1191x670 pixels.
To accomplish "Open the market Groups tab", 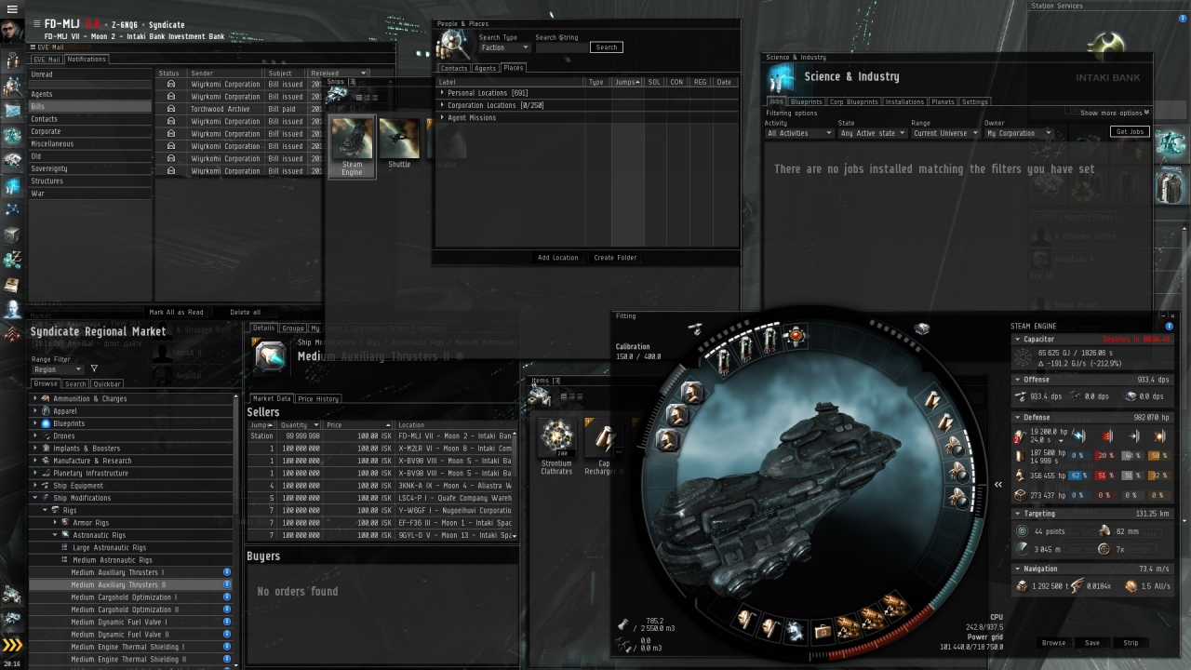I will [x=293, y=328].
